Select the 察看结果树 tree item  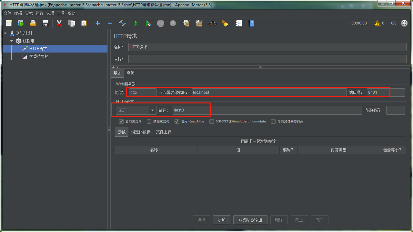click(x=39, y=56)
